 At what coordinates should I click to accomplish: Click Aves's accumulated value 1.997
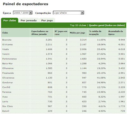pos(122,97)
